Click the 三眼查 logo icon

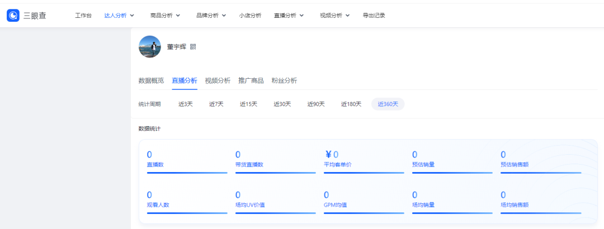point(13,16)
